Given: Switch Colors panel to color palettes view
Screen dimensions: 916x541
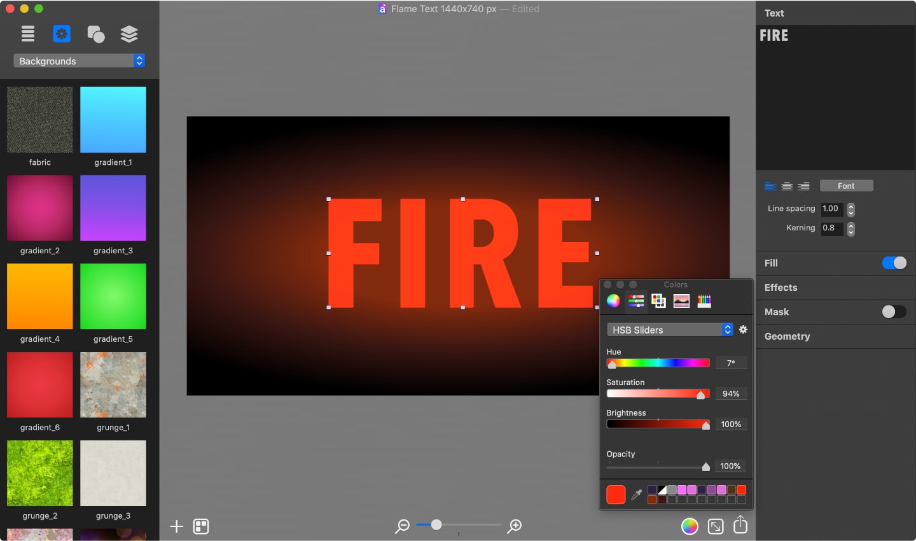Looking at the screenshot, I should 658,300.
